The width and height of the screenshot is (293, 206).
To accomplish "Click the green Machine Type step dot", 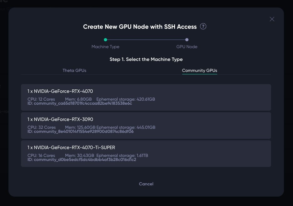I will pyautogui.click(x=105, y=40).
